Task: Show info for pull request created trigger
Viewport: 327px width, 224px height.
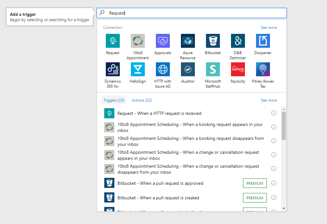Action: click(274, 197)
